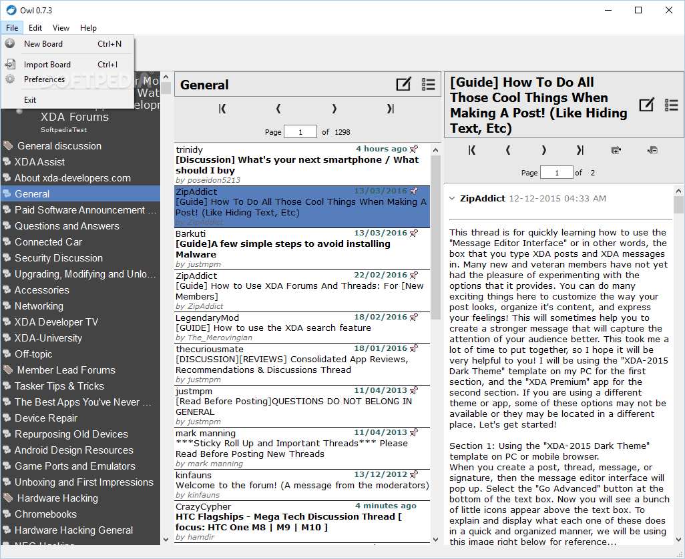685x559 pixels.
Task: Select Tasker Tips & Tricks forum
Action: click(80, 386)
